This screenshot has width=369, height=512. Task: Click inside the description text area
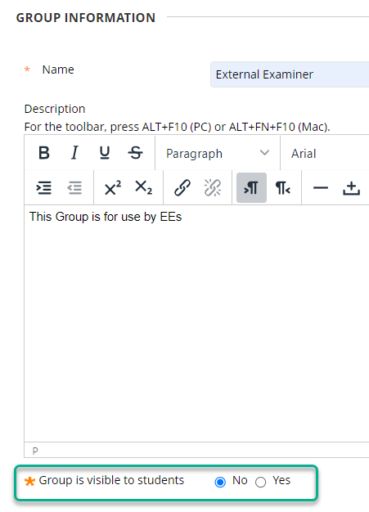point(196,323)
